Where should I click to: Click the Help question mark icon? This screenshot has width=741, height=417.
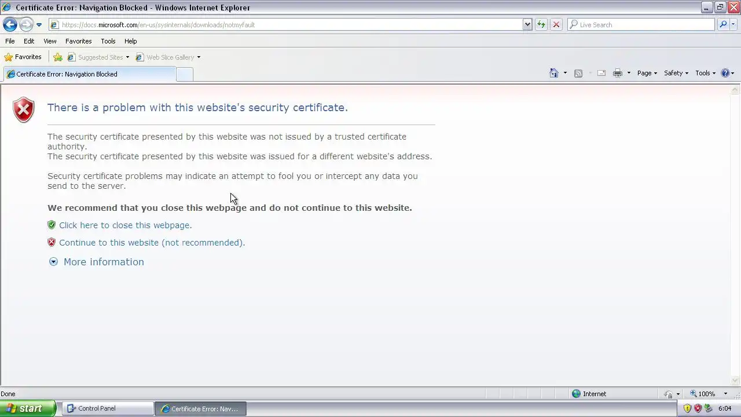point(725,73)
